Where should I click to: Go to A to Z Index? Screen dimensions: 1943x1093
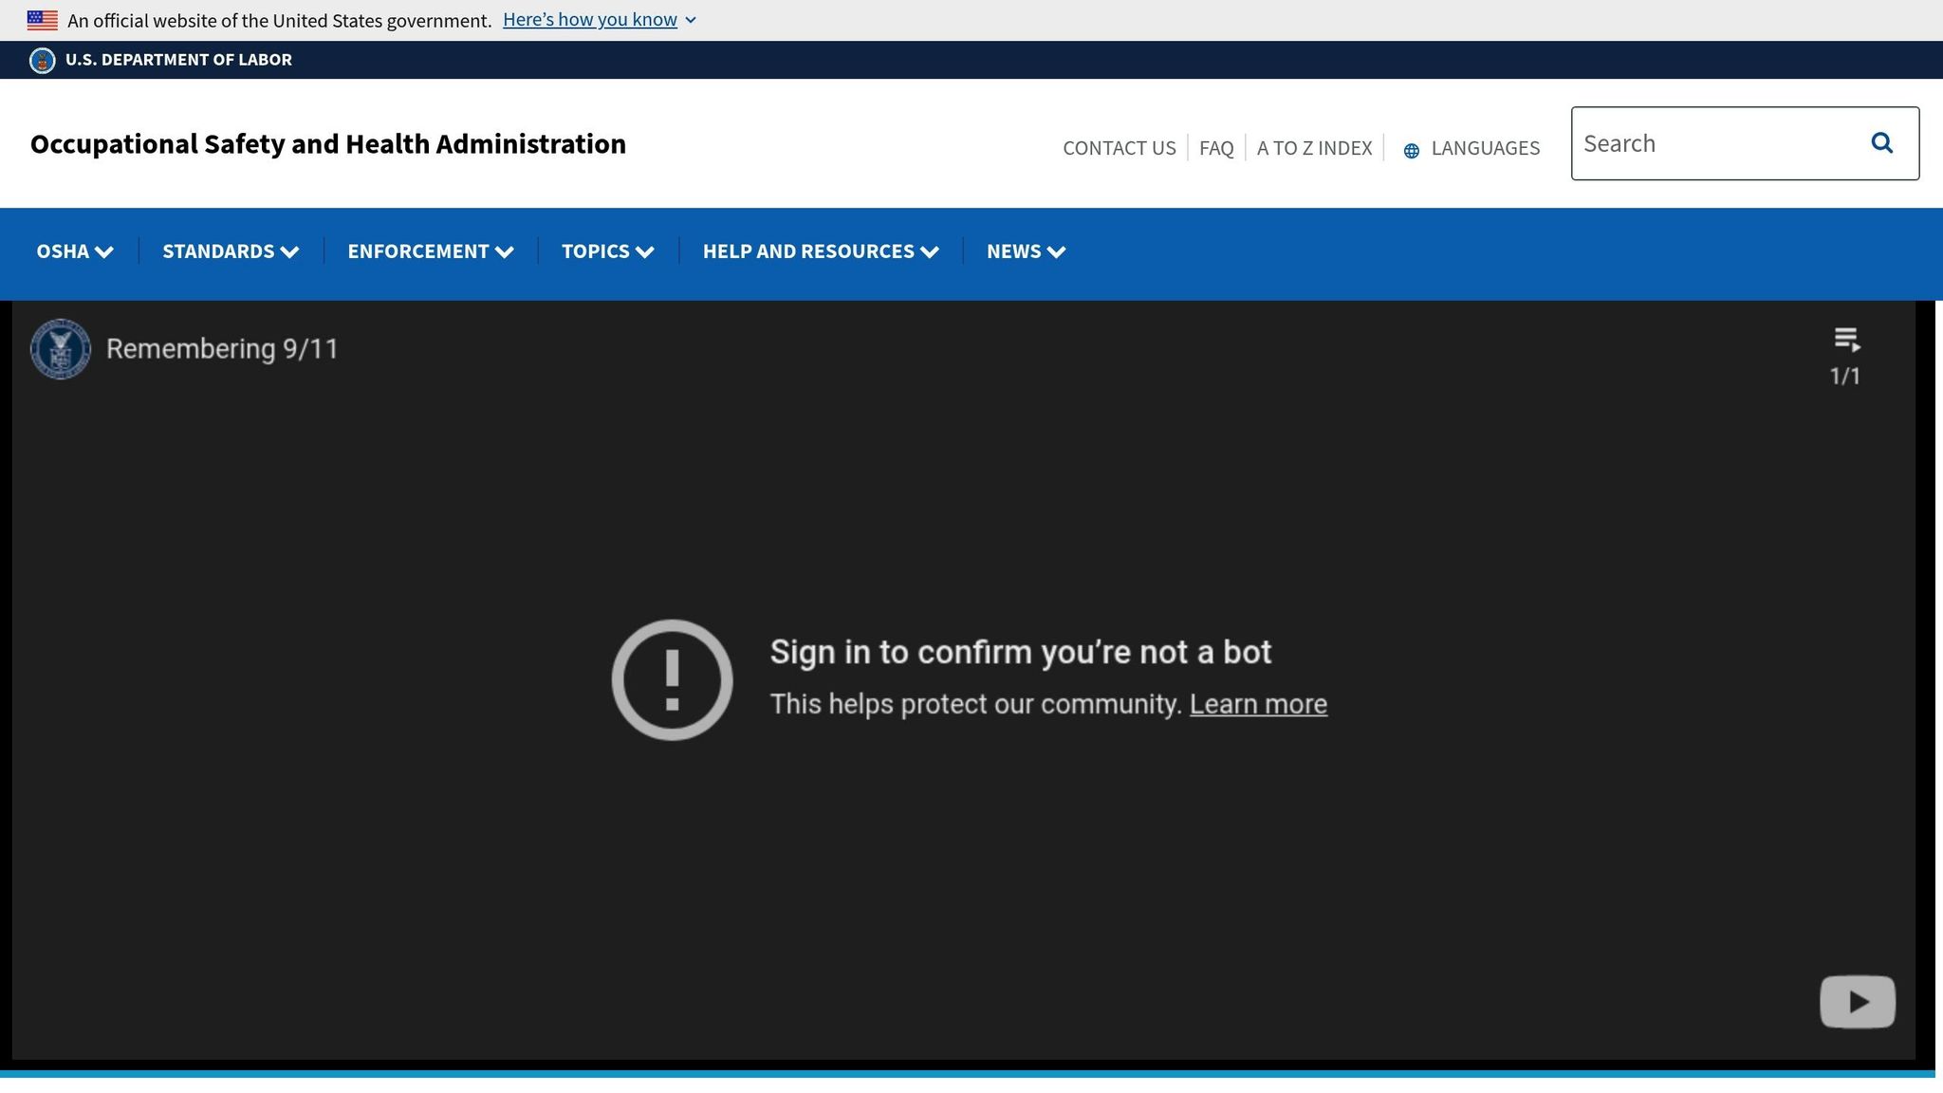1314,148
